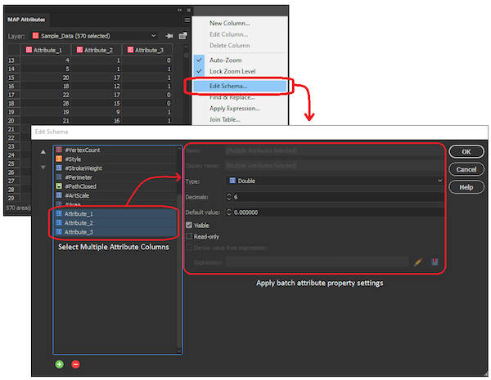Click the Attribute_1 column header
Screen dimensions: 491x380
tap(46, 50)
